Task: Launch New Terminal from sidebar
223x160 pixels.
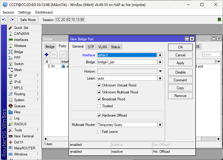Action: coord(24,136)
